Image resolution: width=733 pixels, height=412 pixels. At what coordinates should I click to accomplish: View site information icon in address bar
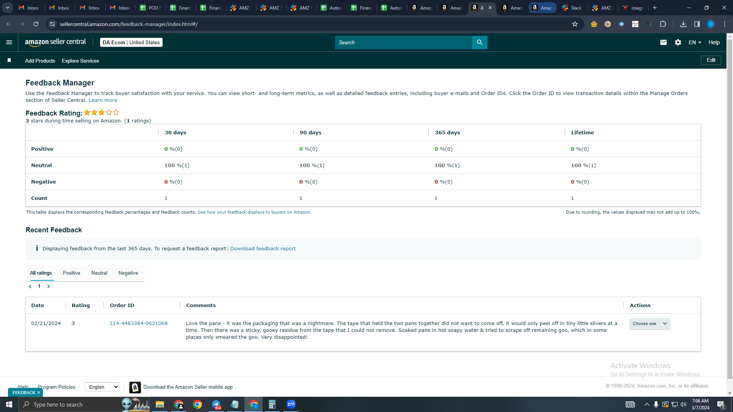click(52, 24)
